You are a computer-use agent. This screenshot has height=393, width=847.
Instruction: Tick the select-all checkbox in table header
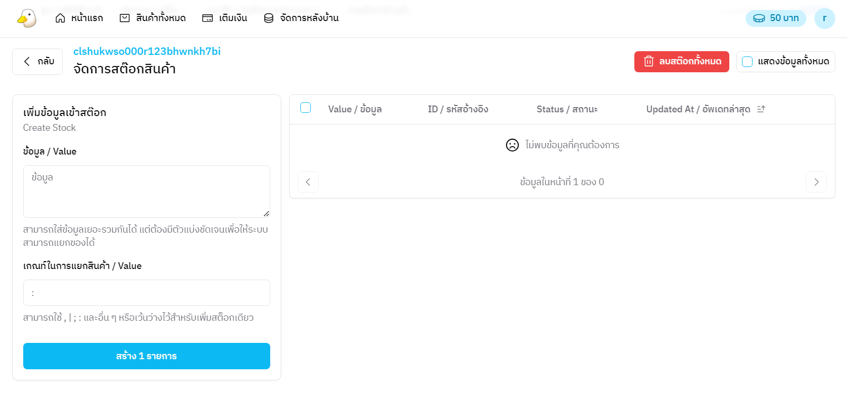point(306,108)
